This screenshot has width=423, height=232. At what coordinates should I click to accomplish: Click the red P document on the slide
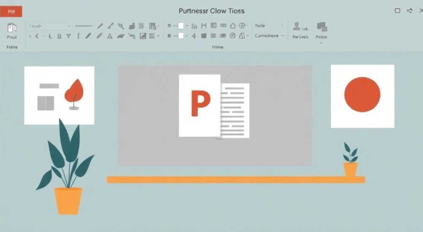pyautogui.click(x=200, y=105)
